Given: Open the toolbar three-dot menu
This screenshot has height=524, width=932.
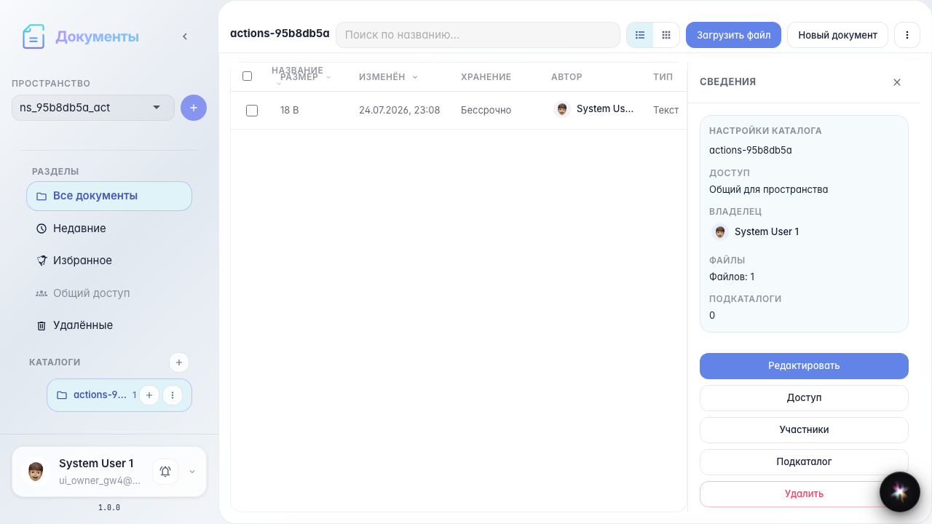Looking at the screenshot, I should pos(907,35).
